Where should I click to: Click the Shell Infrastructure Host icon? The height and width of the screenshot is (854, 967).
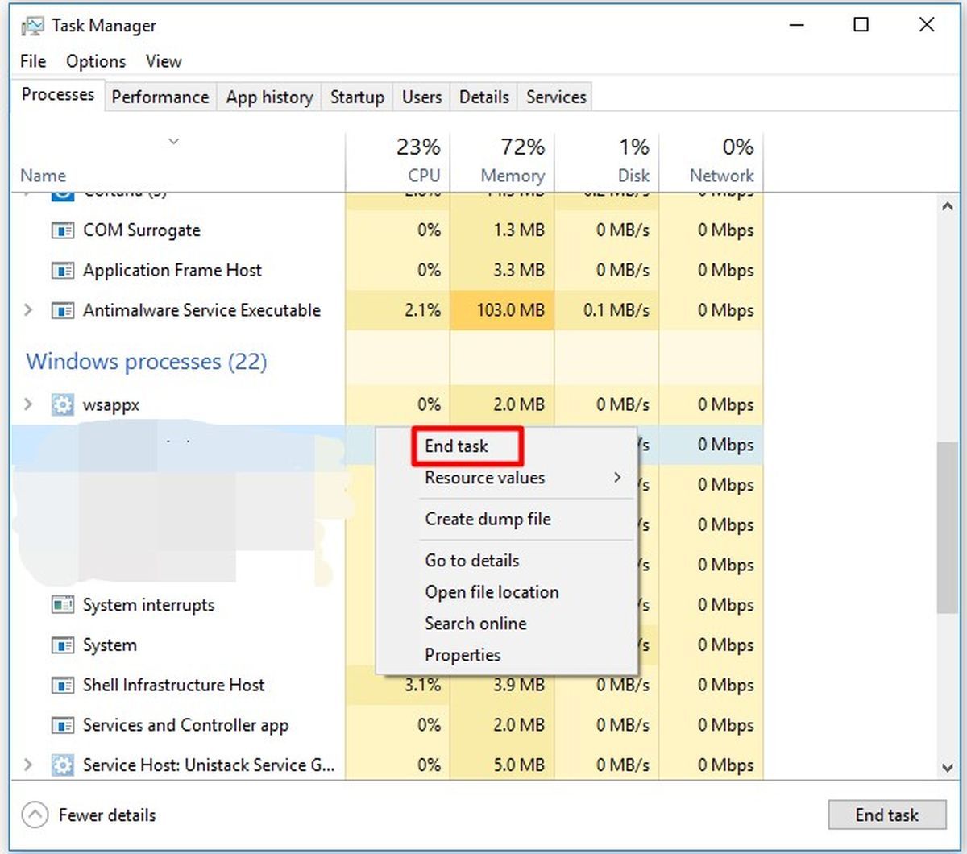coord(63,686)
